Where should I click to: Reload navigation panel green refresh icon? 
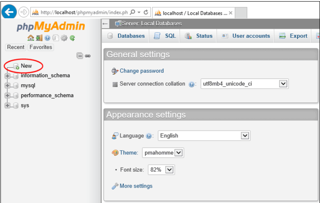pyautogui.click(x=72, y=38)
